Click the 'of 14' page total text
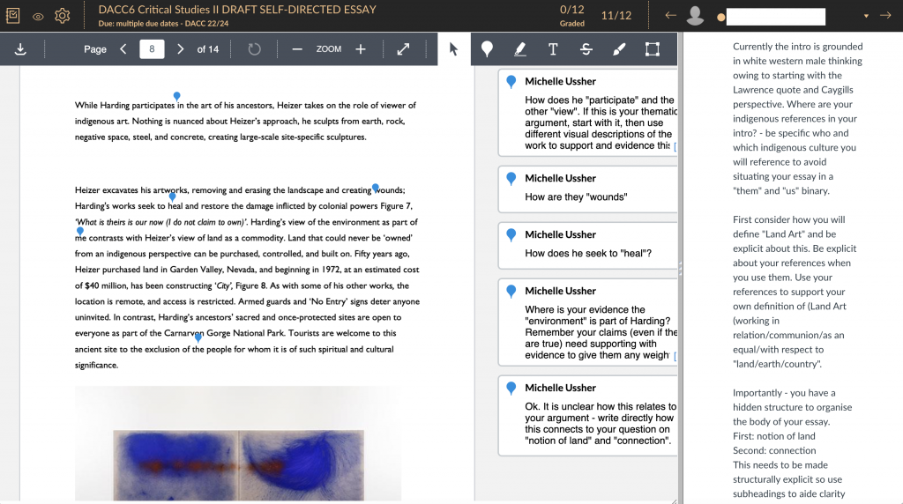The image size is (903, 504). coord(208,49)
